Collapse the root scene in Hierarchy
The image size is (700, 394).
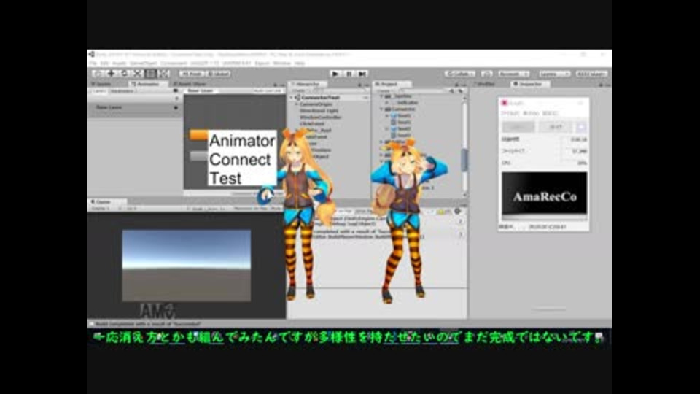pyautogui.click(x=292, y=97)
